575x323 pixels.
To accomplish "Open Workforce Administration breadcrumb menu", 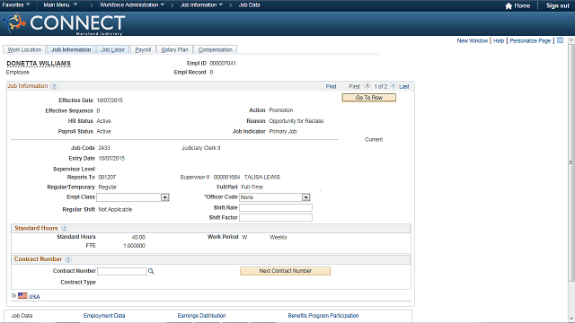I will (132, 4).
